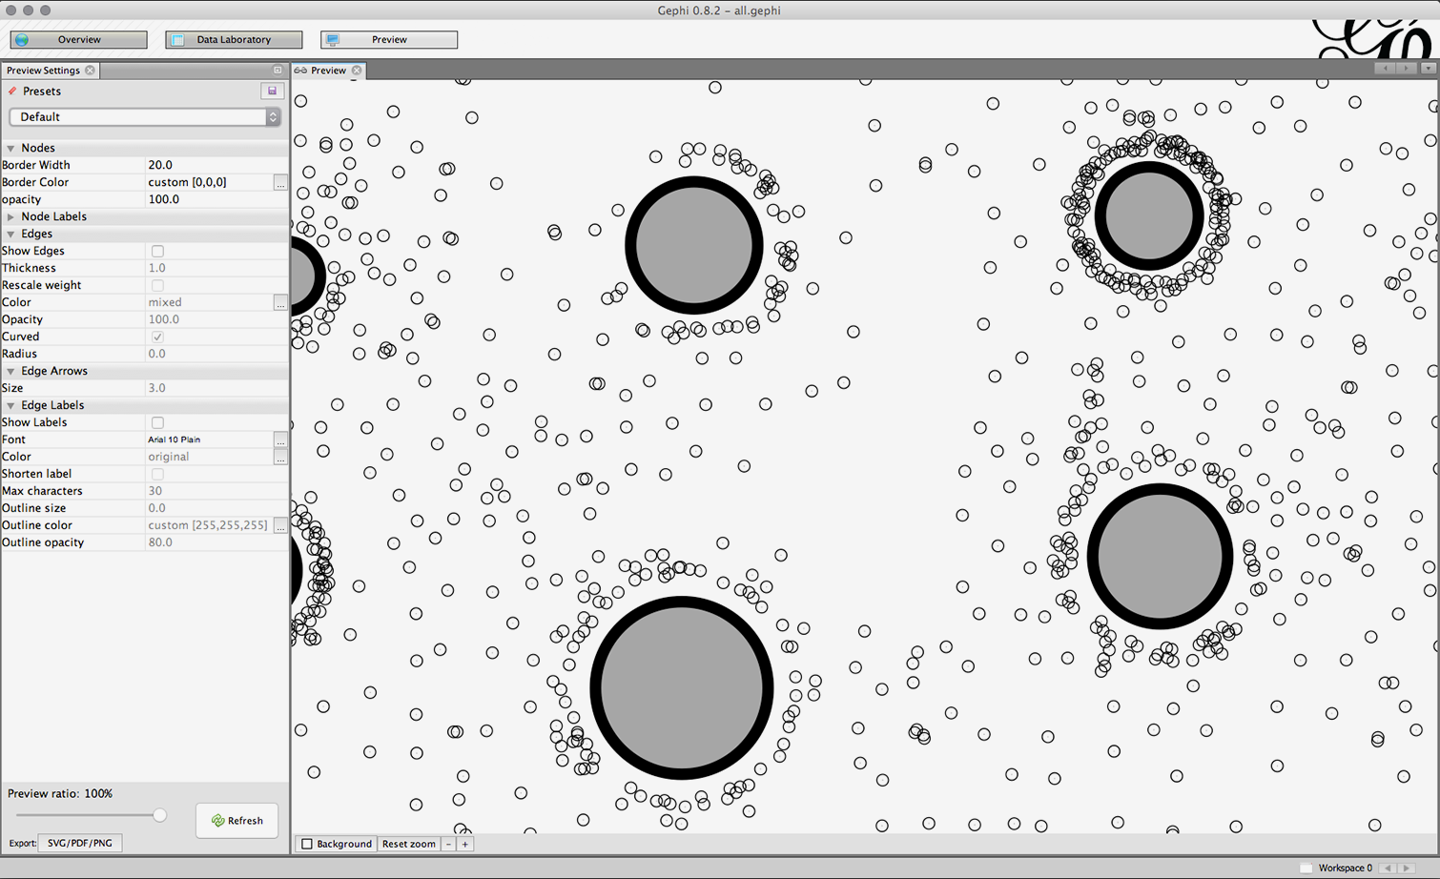
Task: Enable Show Labels under Edge Labels
Action: (x=157, y=423)
